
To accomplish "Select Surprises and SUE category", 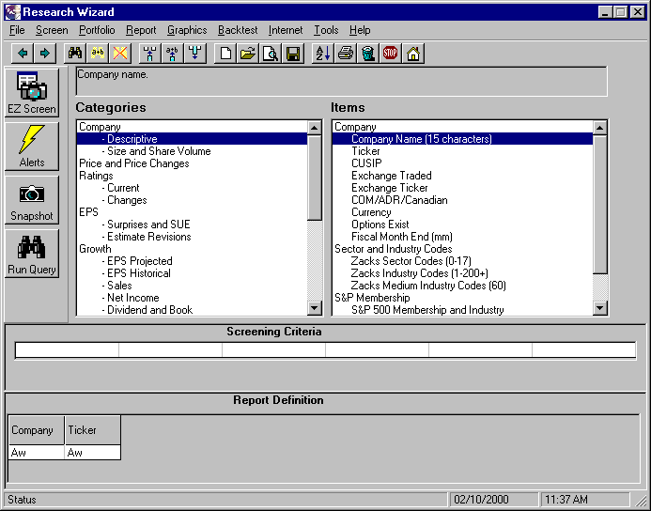I will coord(192,225).
